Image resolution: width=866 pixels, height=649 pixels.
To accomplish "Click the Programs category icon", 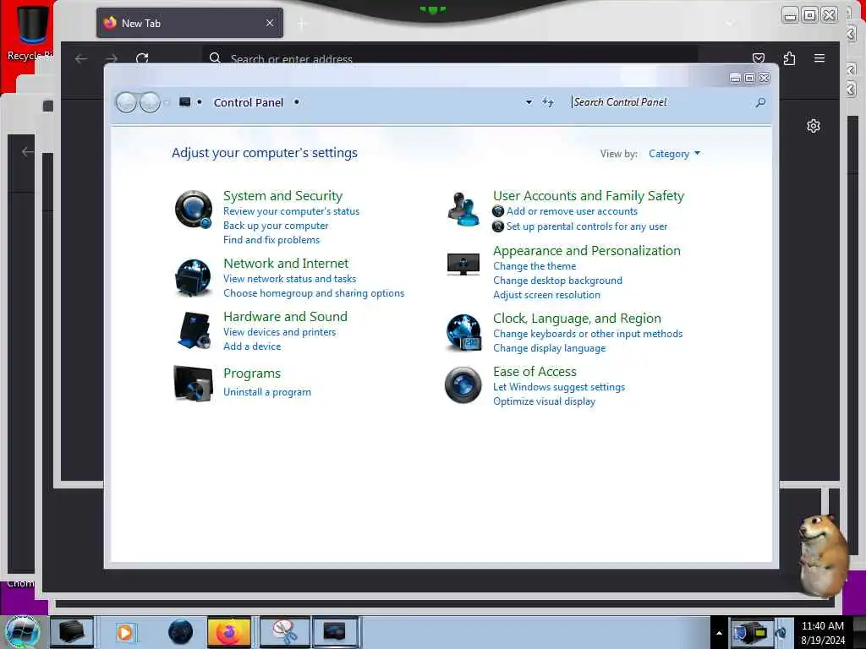I will (x=193, y=383).
